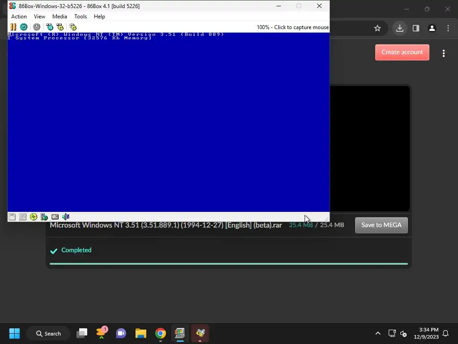This screenshot has height=344, width=458.
Task: Click 86Box app icon in title bar
Action: pos(12,6)
